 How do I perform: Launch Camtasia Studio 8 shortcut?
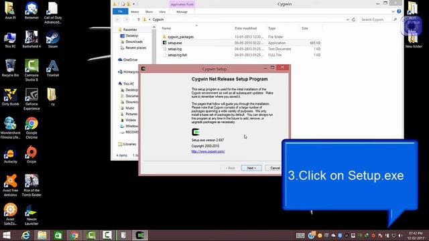32,70
